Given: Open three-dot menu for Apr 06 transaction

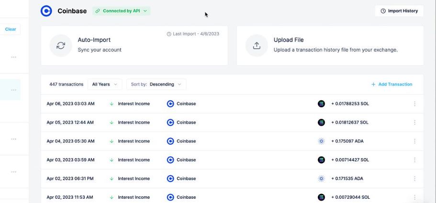Looking at the screenshot, I should click(x=414, y=104).
